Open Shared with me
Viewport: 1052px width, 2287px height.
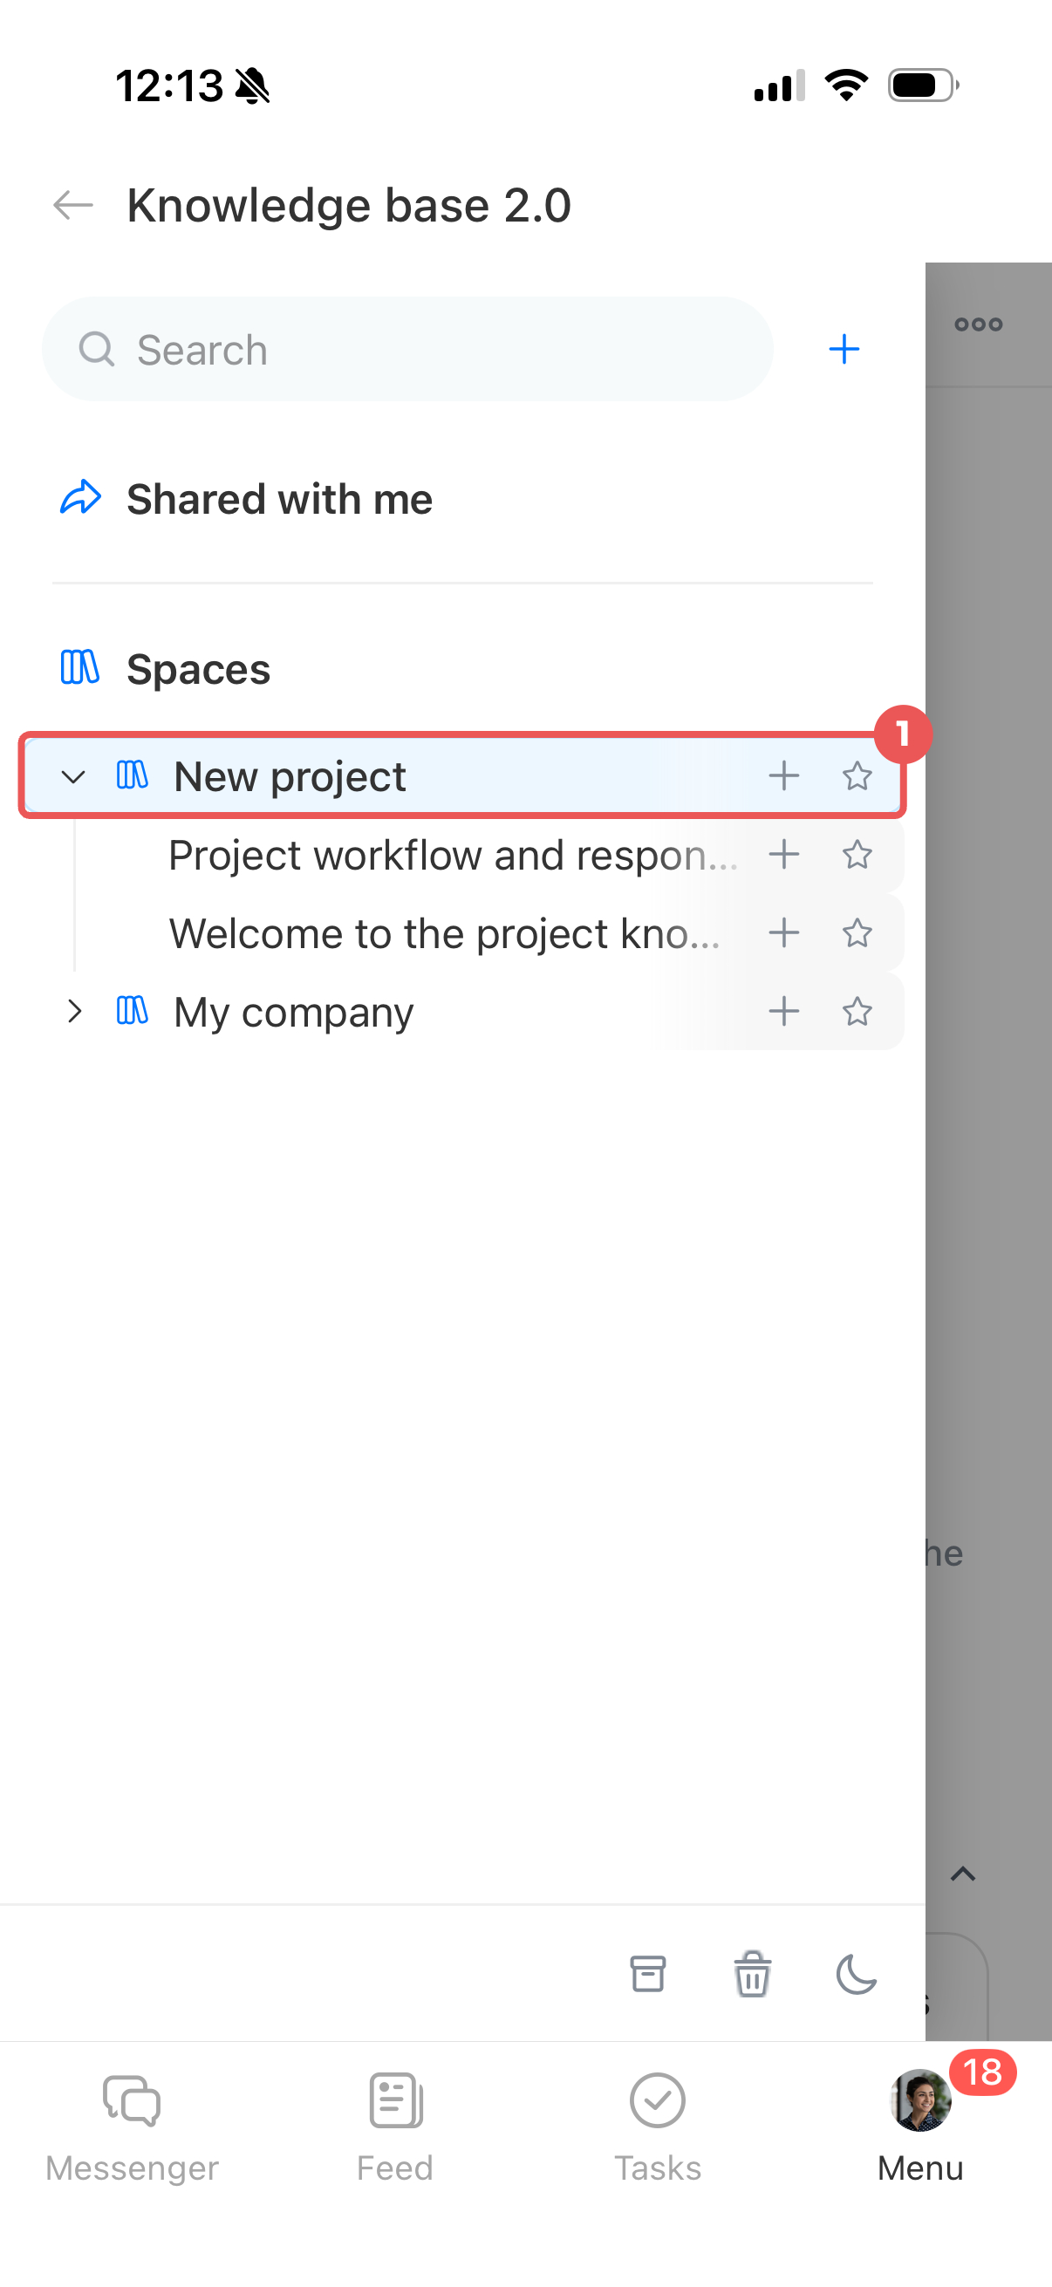click(x=279, y=499)
